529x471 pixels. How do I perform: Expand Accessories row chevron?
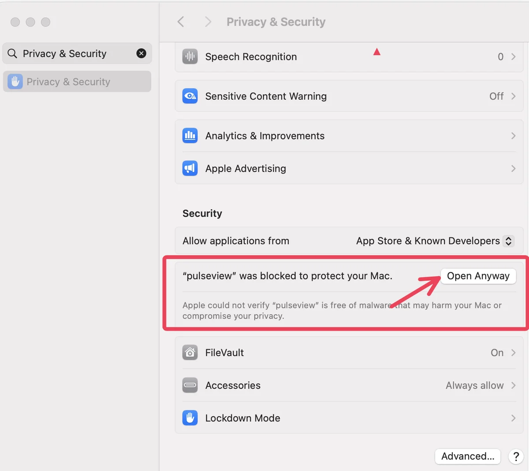514,385
